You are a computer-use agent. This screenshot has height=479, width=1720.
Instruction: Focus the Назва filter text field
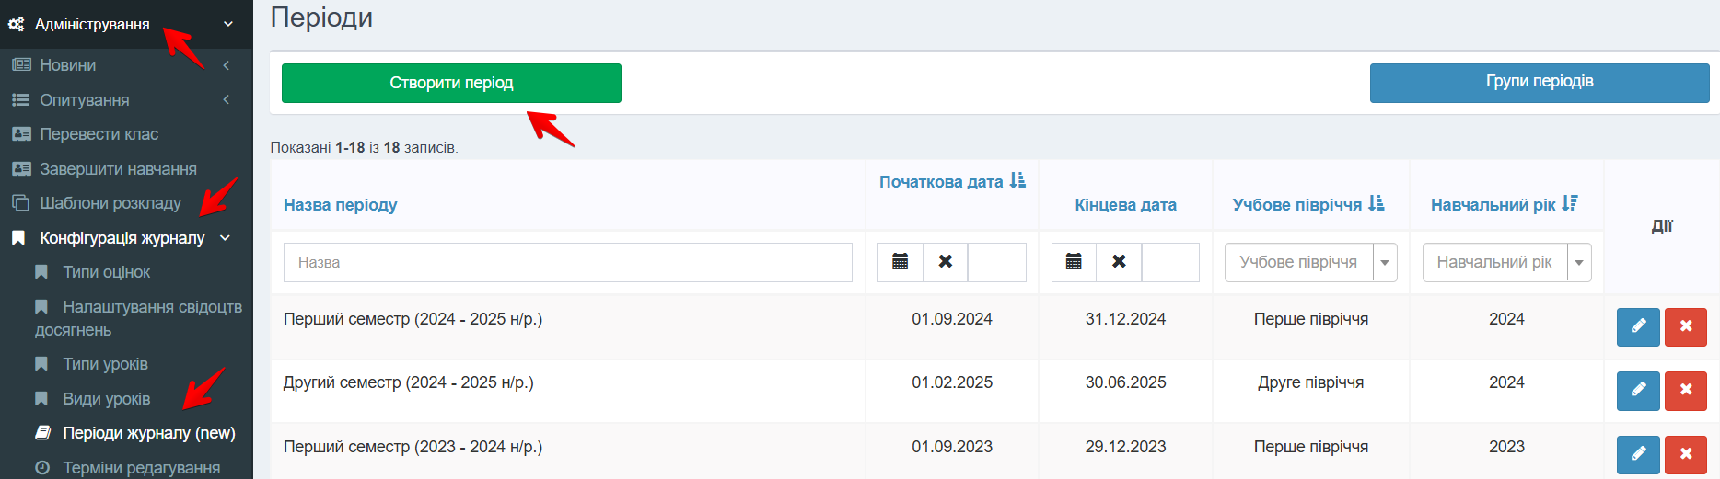pos(568,262)
